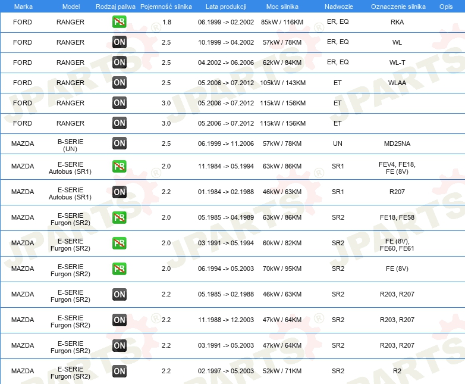Click the Oznaczenie silnika column header
The width and height of the screenshot is (465, 384).
[x=398, y=7]
